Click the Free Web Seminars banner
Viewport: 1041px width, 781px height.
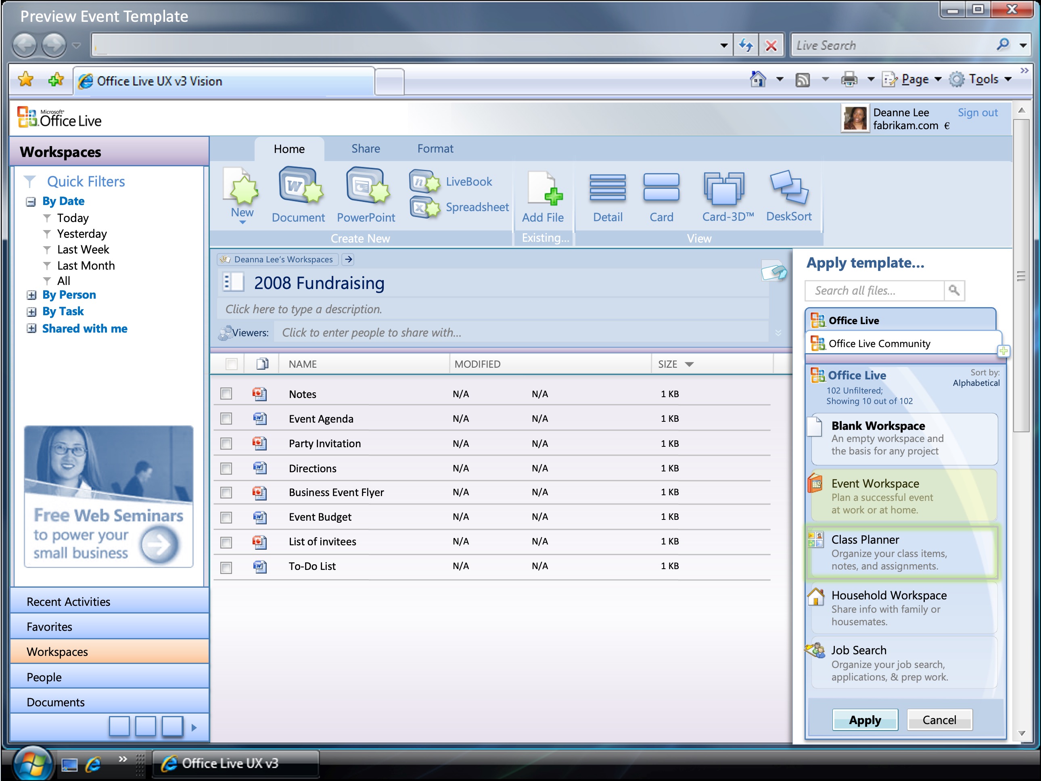[109, 496]
